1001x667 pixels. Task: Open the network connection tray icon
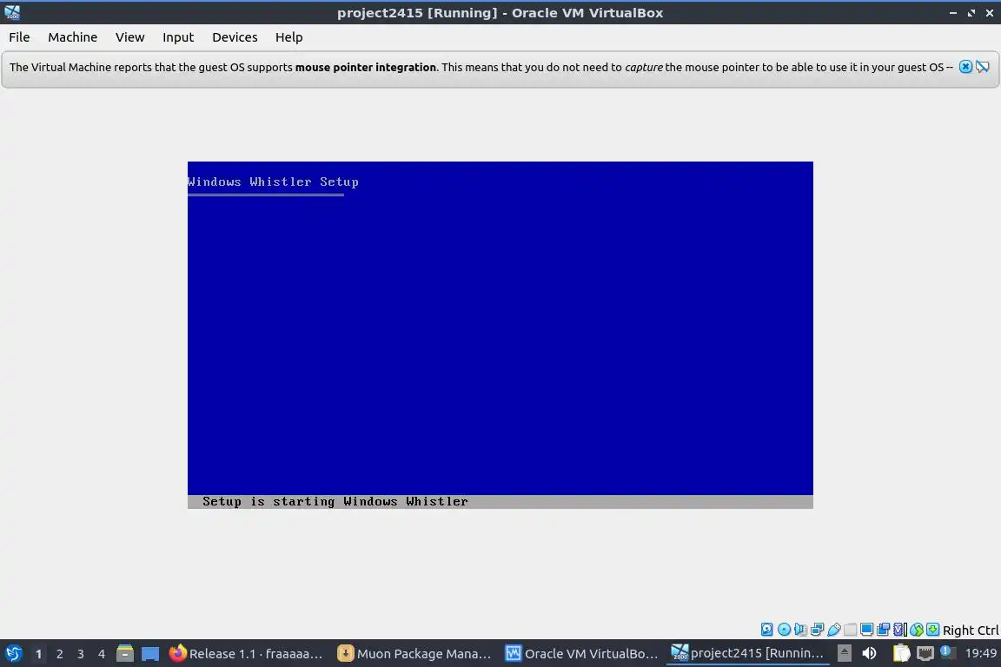(x=925, y=653)
